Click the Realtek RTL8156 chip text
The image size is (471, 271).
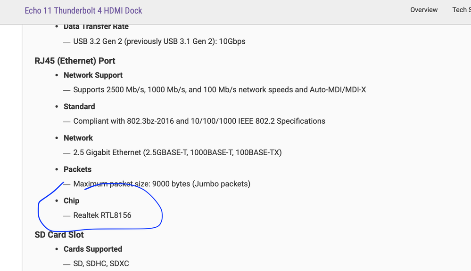[102, 215]
